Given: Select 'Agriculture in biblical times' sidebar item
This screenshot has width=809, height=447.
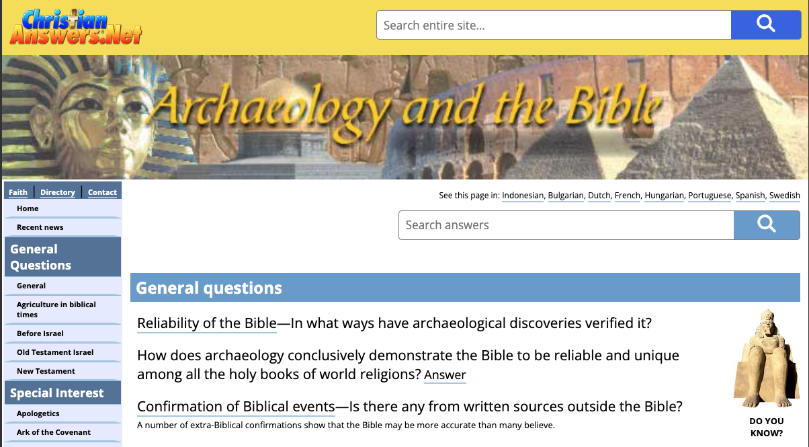Looking at the screenshot, I should coord(56,309).
